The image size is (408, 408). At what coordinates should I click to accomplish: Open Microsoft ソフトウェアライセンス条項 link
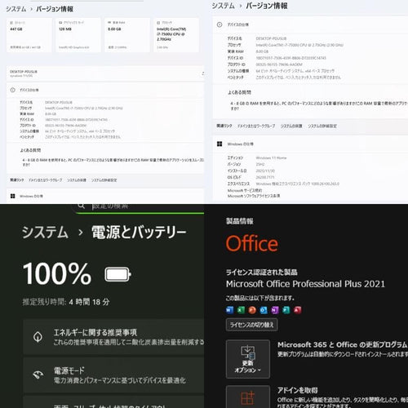click(254, 196)
